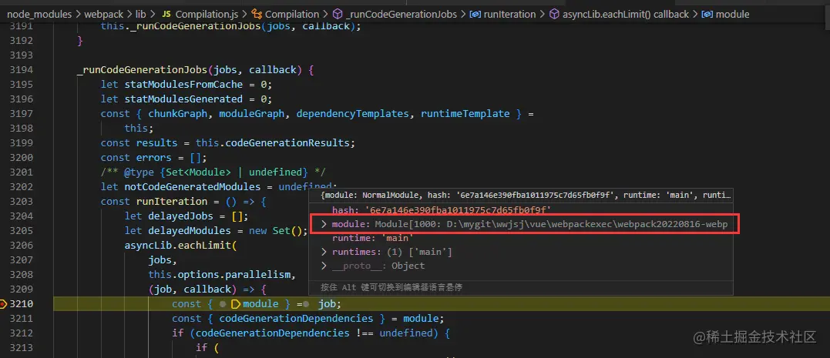The width and height of the screenshot is (830, 358).
Task: Select the hash row in debug hover
Action: 522,210
